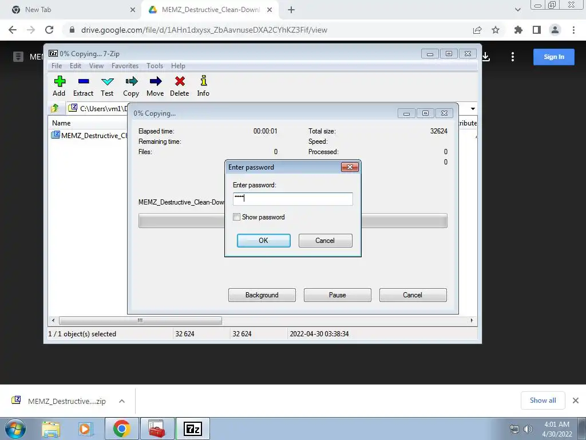
Task: Click the Google Drive download icon
Action: coord(485,57)
